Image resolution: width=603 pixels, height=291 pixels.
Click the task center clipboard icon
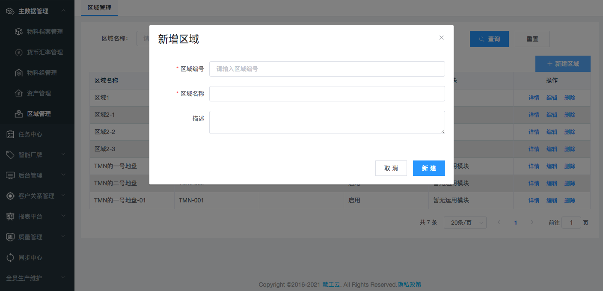tap(10, 134)
